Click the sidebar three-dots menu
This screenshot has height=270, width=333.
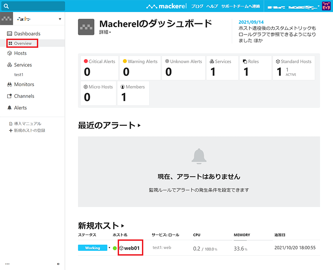pos(7,264)
